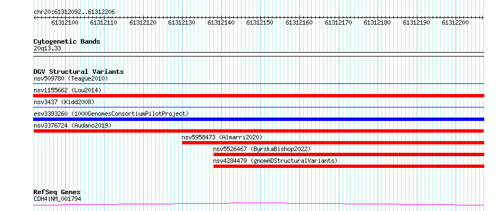Open the CDH4|NM_001794 gene label
500x211 pixels.
[57, 199]
